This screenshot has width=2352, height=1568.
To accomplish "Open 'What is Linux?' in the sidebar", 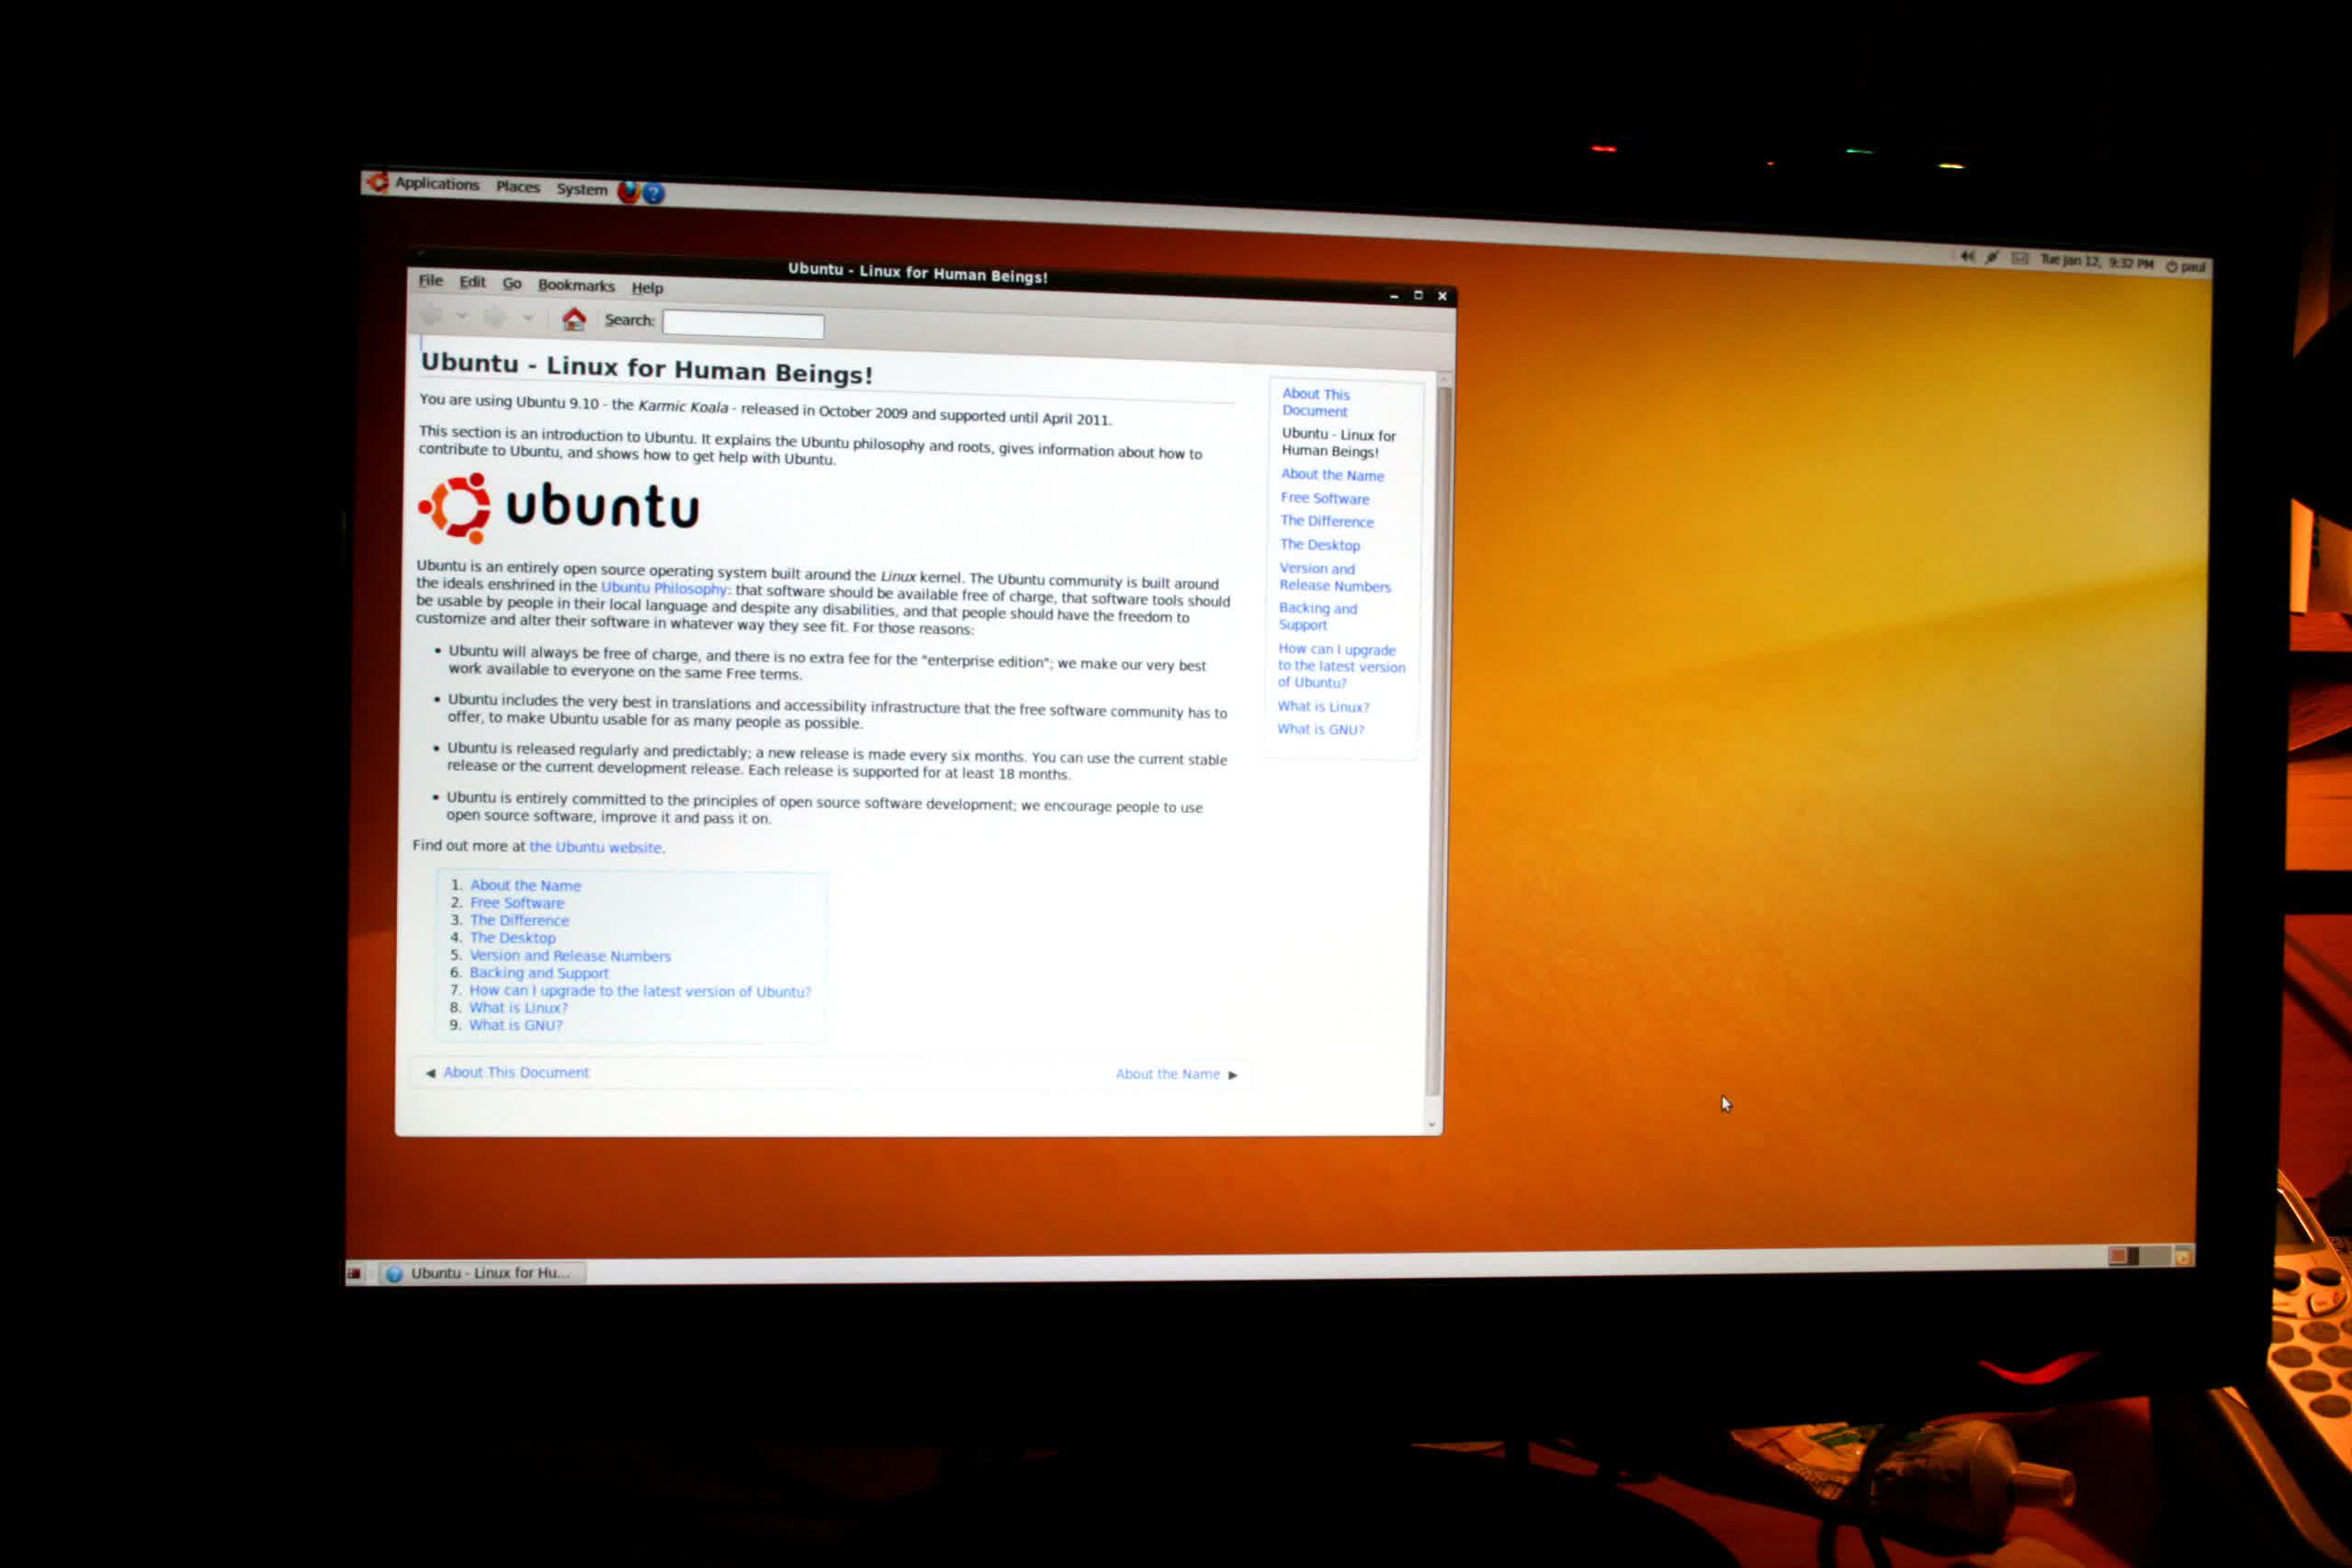I will click(1323, 707).
